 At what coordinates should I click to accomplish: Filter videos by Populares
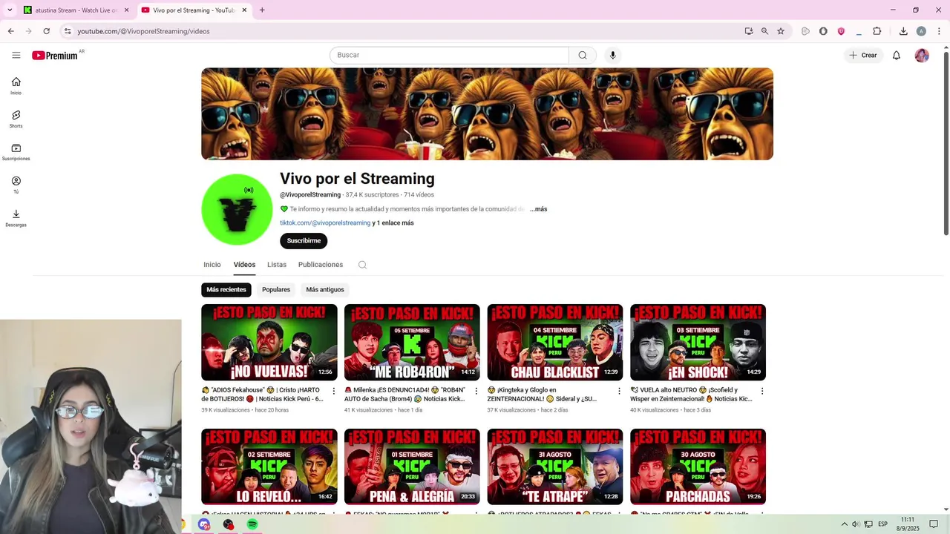point(276,289)
